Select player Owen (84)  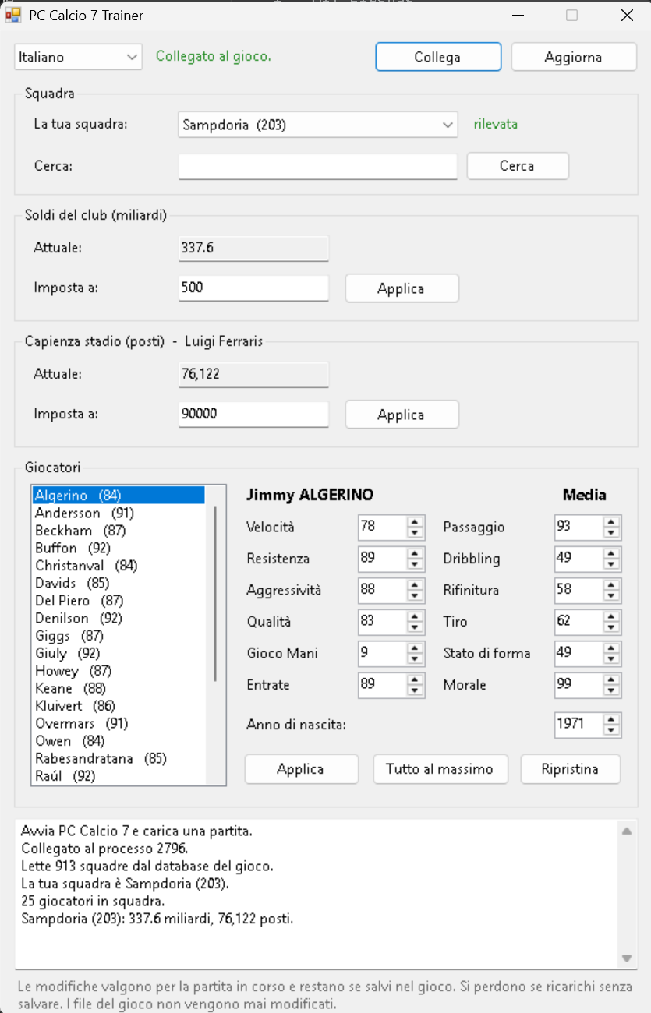[x=118, y=741]
